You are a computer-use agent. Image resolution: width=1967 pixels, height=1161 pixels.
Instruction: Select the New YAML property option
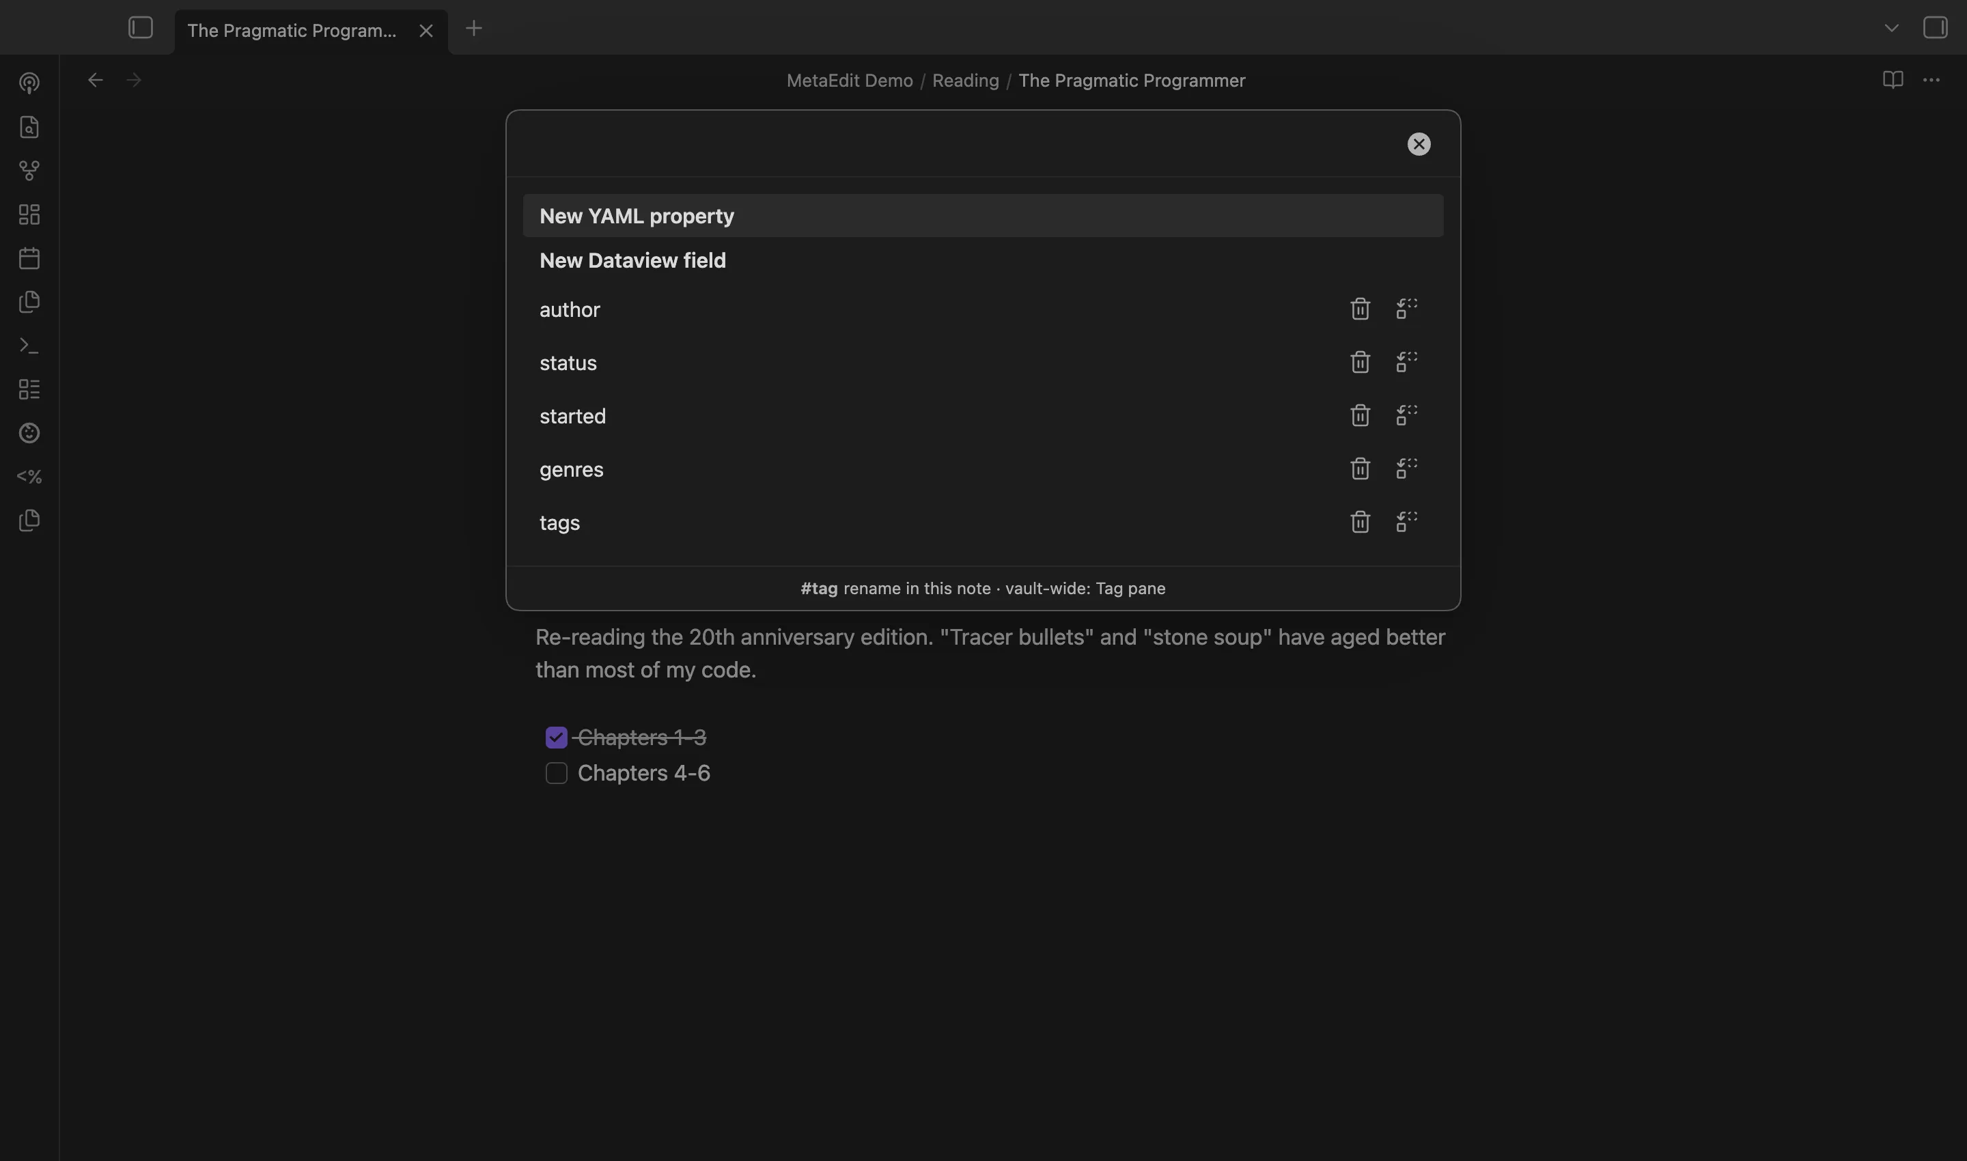coord(983,216)
